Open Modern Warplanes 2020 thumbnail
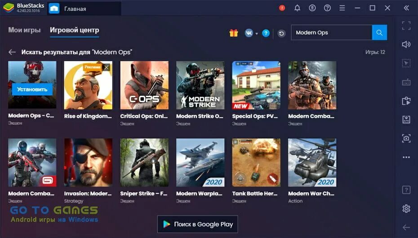Viewport: 418px width, 238px height. coord(200,162)
